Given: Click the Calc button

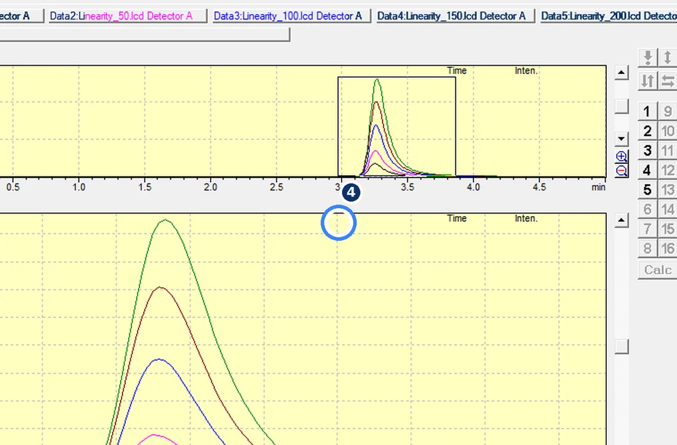Looking at the screenshot, I should [657, 270].
